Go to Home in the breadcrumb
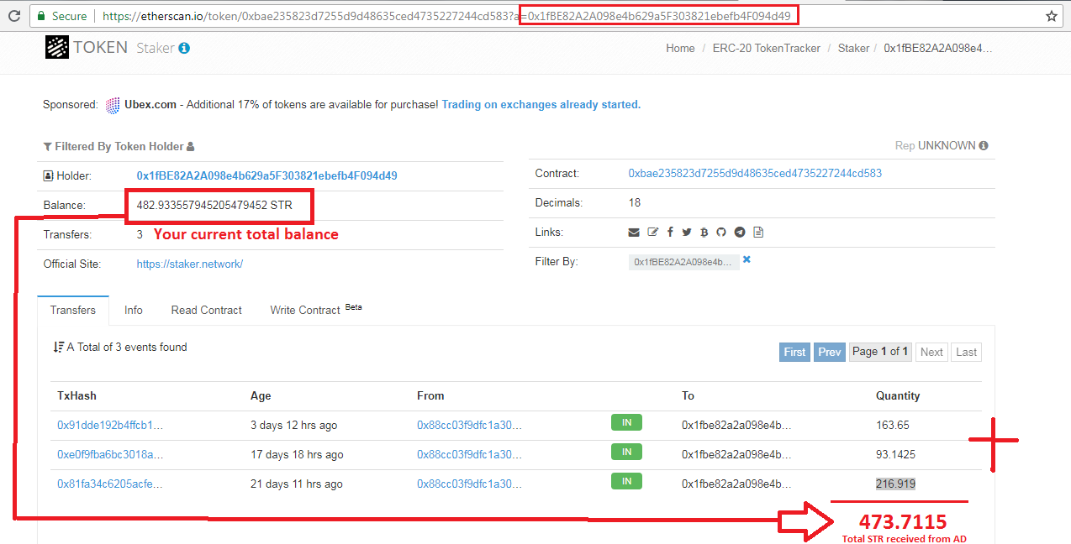The width and height of the screenshot is (1071, 544). tap(681, 48)
